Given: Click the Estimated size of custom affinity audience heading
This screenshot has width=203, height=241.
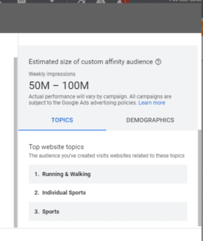Looking at the screenshot, I should 91,62.
